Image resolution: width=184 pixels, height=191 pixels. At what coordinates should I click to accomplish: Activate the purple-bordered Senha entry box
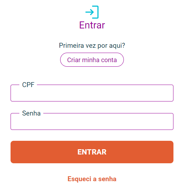pos(92,121)
